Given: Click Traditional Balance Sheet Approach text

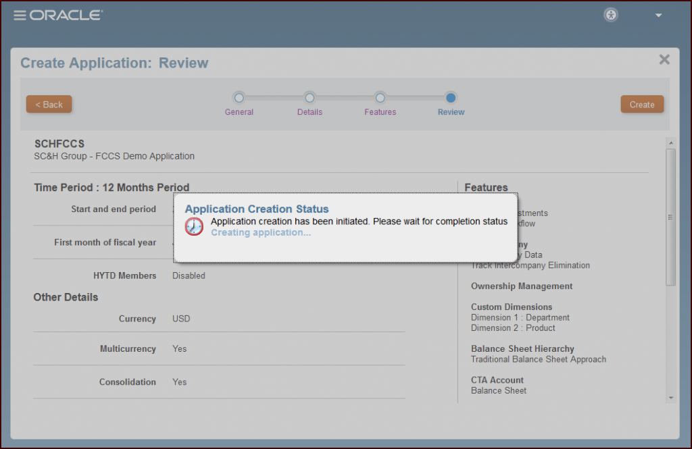Looking at the screenshot, I should click(x=539, y=359).
